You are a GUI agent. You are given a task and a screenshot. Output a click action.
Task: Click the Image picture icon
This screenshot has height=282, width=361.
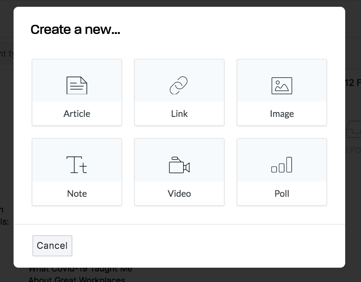(282, 86)
